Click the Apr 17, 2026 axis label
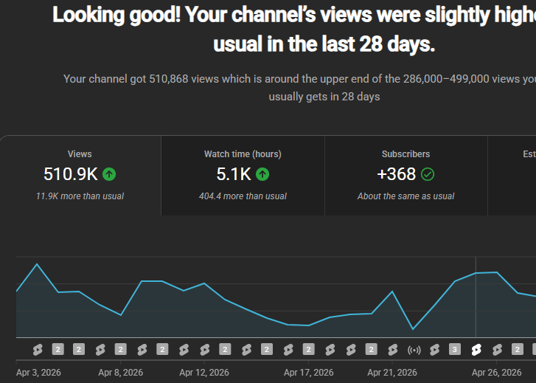536x383 pixels. click(308, 373)
